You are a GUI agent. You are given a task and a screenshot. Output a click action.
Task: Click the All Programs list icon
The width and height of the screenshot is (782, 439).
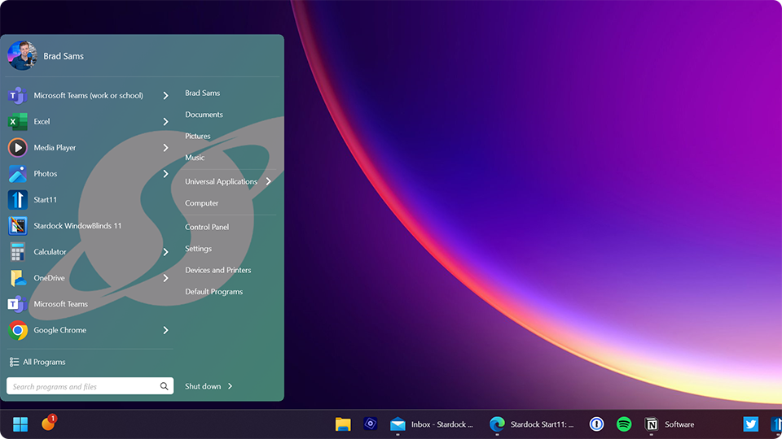[x=14, y=362]
